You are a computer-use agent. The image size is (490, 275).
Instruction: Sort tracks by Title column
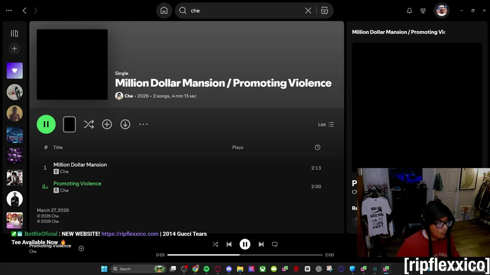click(58, 147)
